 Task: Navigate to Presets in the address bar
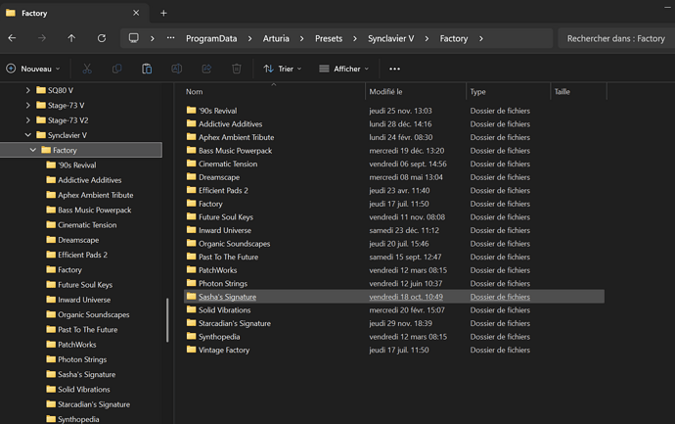pos(329,38)
